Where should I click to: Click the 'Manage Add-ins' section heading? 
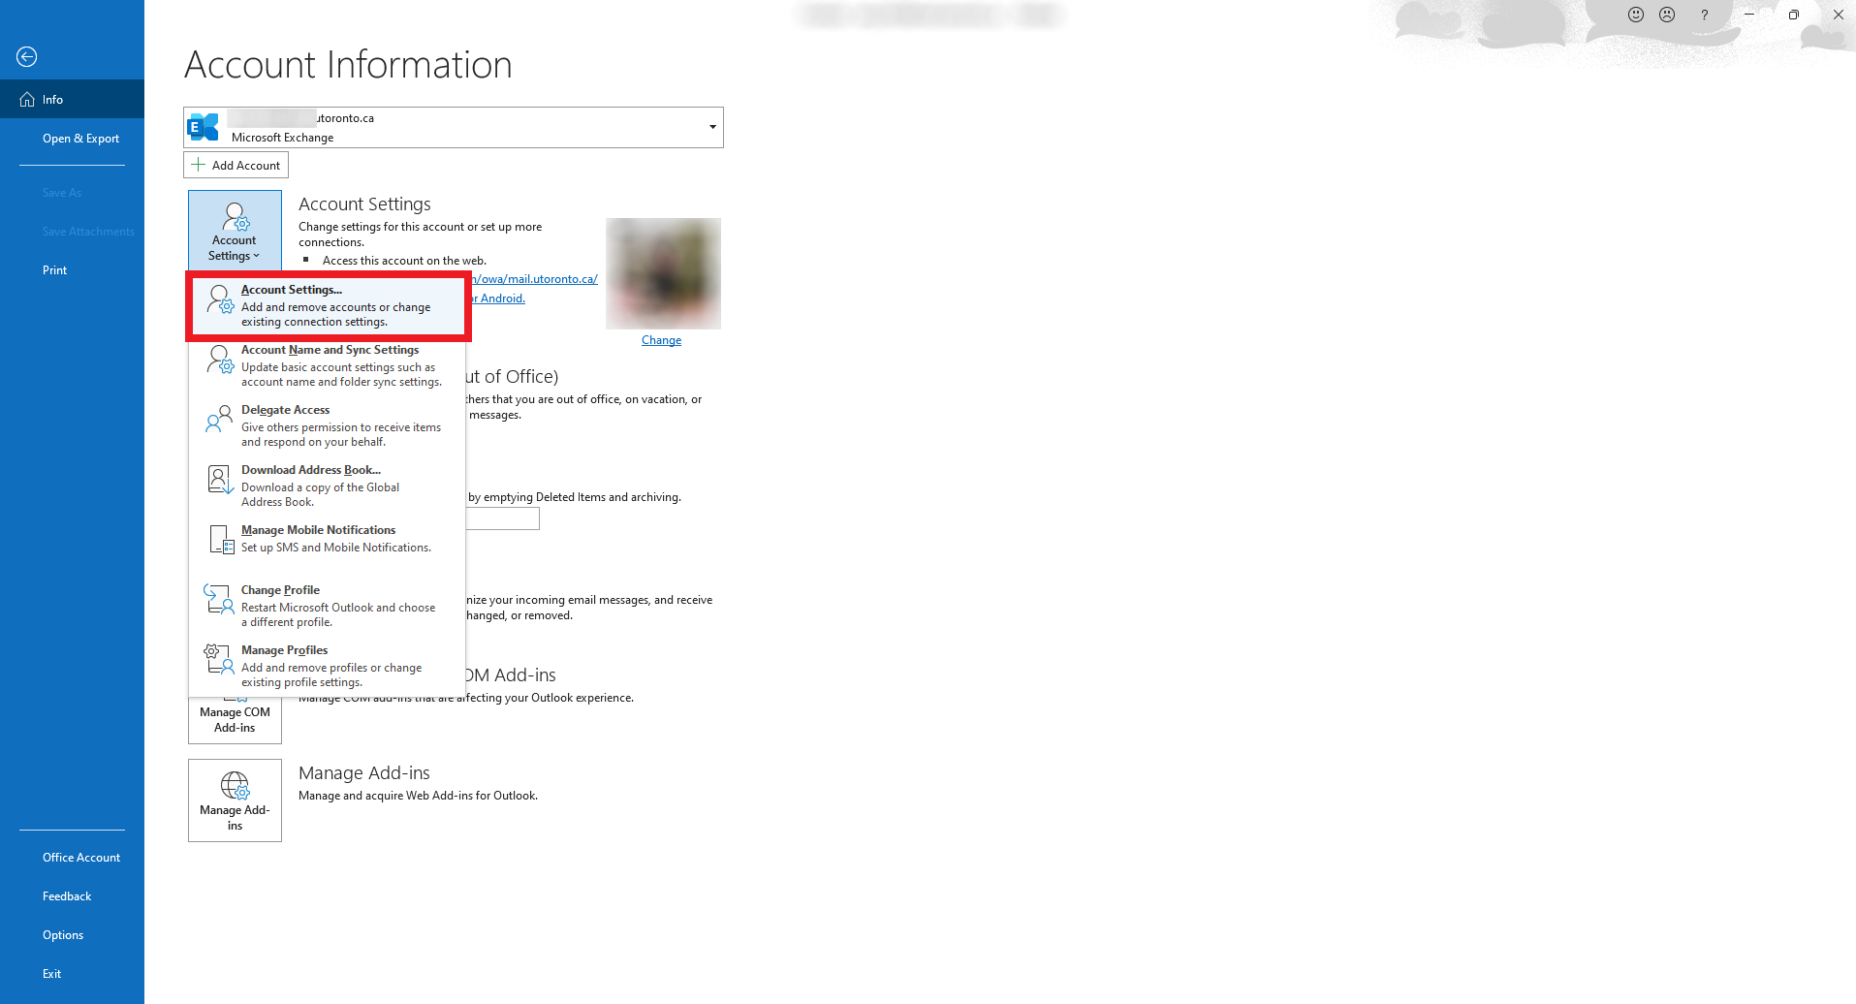(x=364, y=773)
